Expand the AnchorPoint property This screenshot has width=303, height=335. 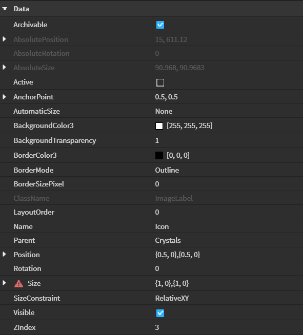pos(4,97)
